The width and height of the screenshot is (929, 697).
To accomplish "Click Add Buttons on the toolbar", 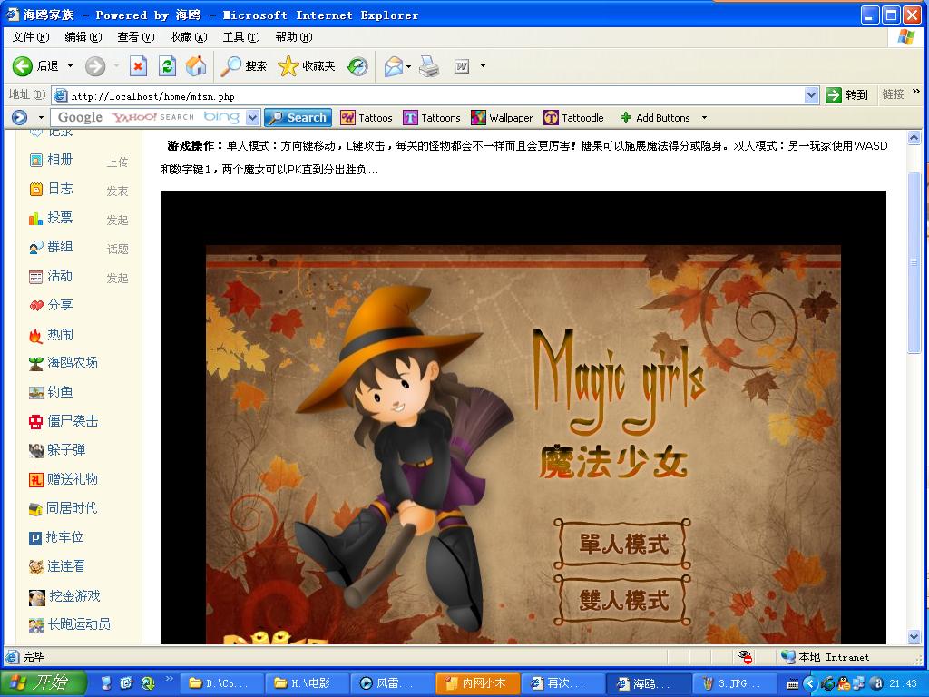I will point(655,118).
